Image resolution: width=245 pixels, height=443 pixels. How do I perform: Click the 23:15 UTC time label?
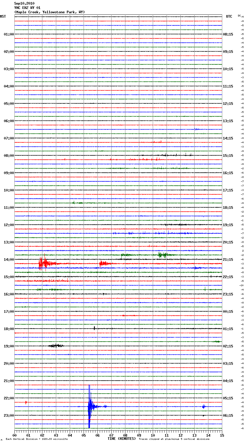point(228,294)
